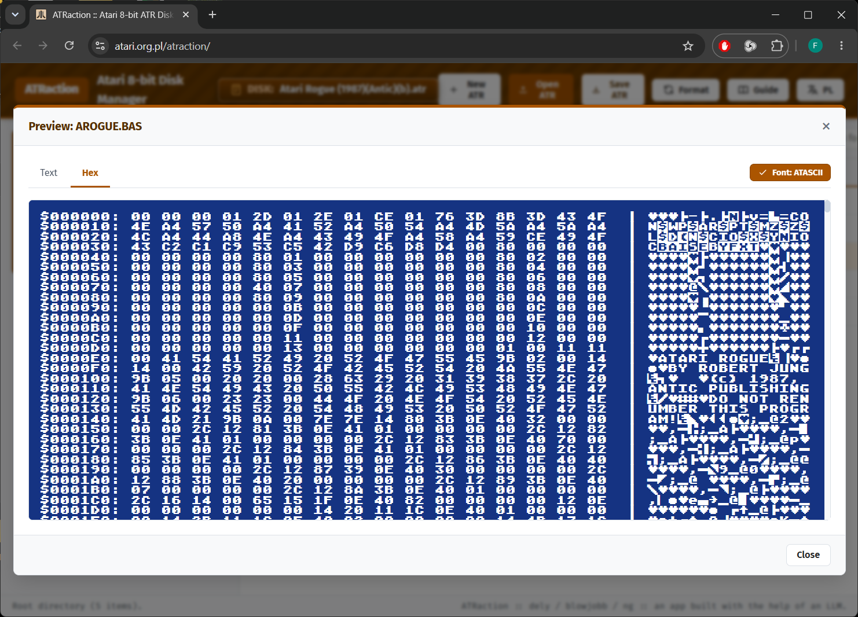
Task: Open the gray swirl extension icon
Action: (750, 46)
